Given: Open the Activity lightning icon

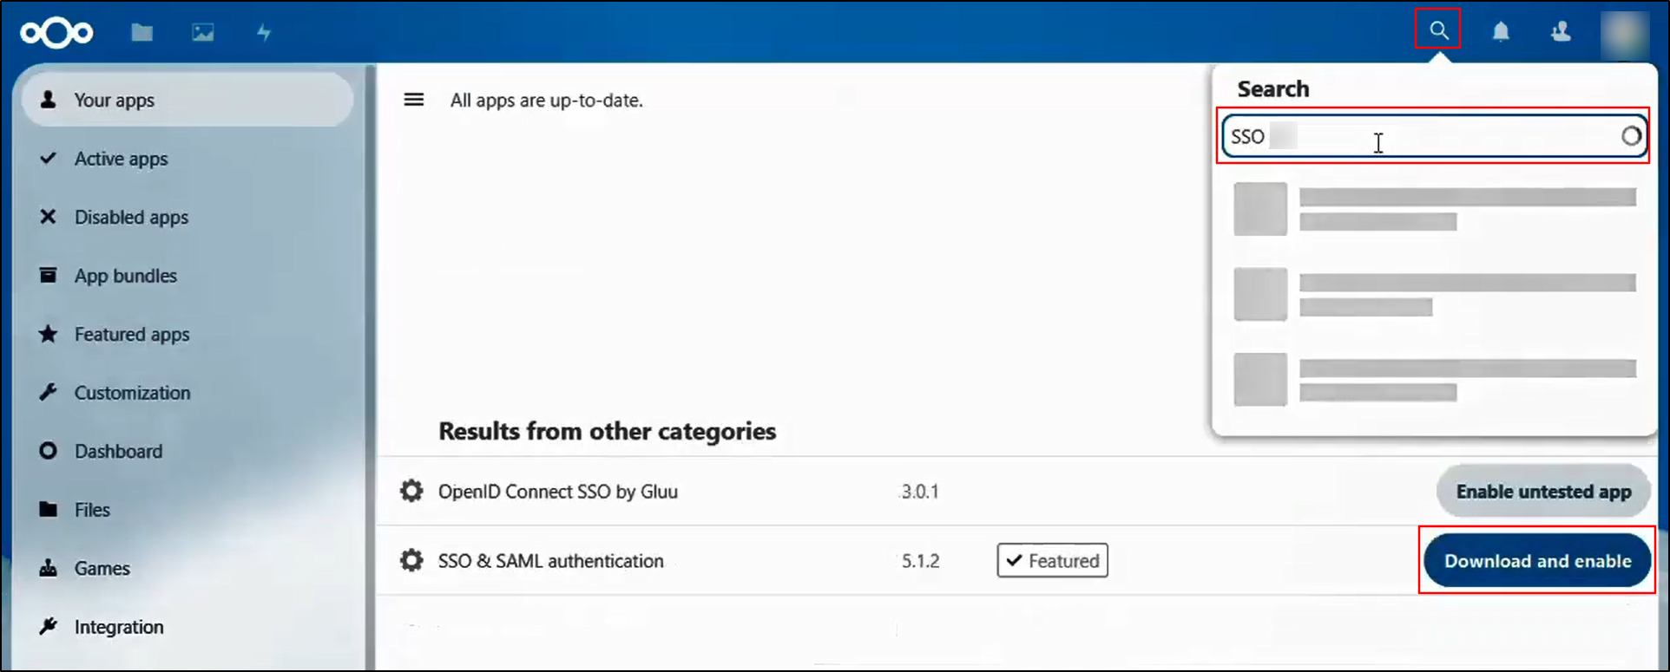Looking at the screenshot, I should (x=263, y=32).
